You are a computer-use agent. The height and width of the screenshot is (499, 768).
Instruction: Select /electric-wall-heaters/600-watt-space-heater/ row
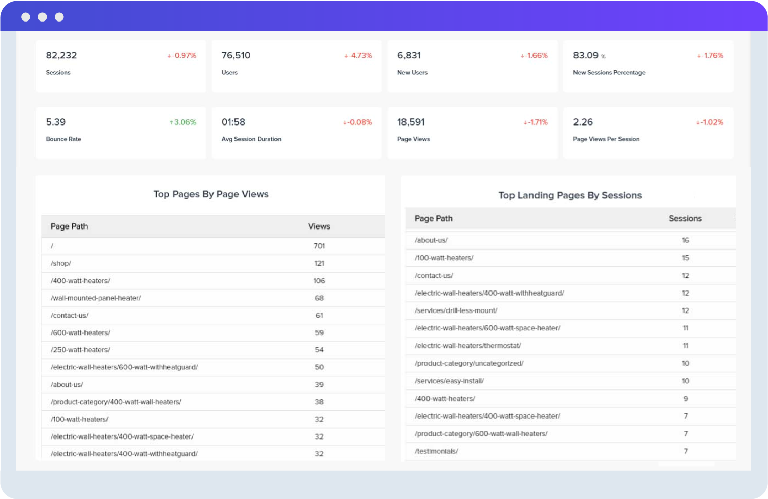point(570,328)
